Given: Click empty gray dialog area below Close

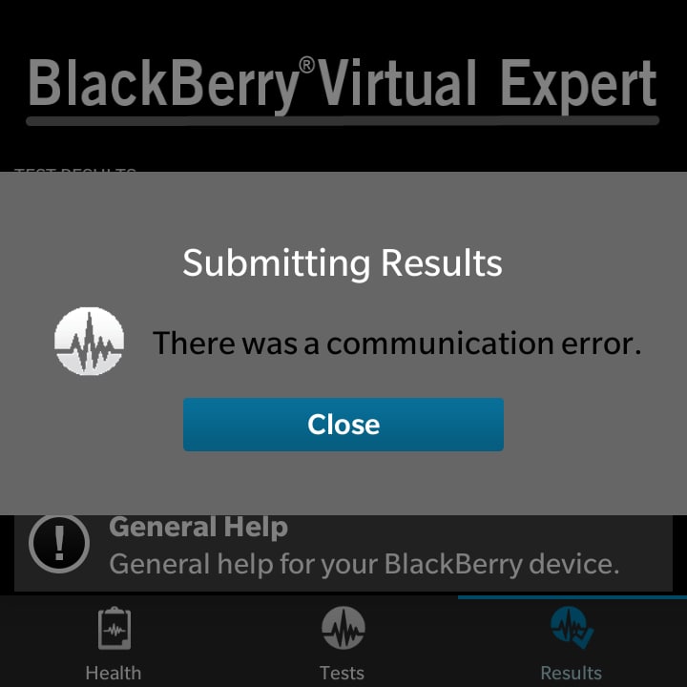Looking at the screenshot, I should click(x=343, y=483).
